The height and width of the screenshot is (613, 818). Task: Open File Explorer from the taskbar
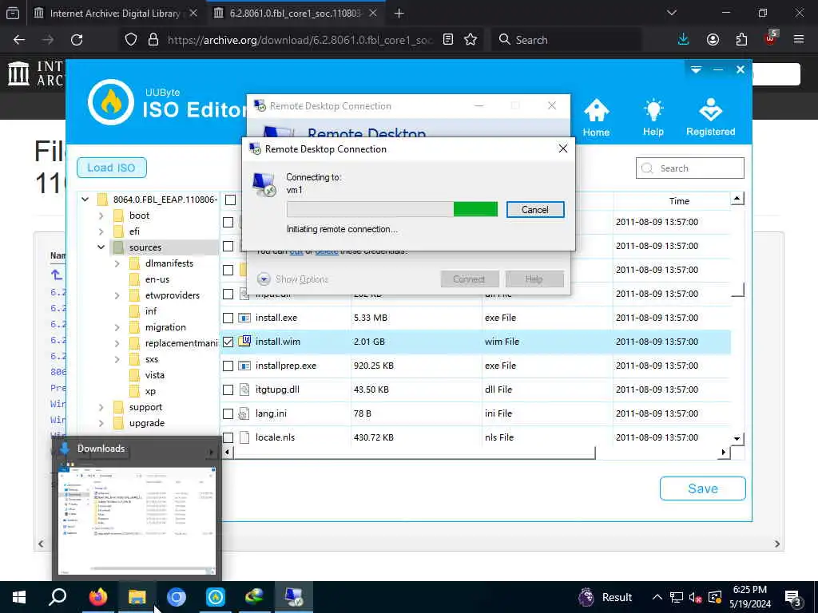coord(137,597)
